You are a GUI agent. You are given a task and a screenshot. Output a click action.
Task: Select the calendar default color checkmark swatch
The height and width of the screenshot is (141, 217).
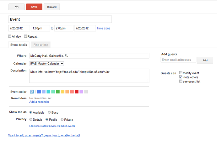point(32,91)
